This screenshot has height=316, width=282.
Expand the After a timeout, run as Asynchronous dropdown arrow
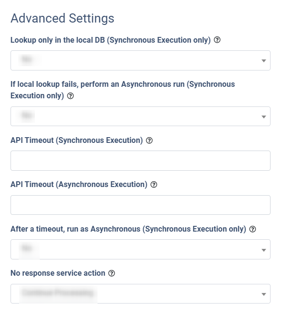[x=264, y=250]
